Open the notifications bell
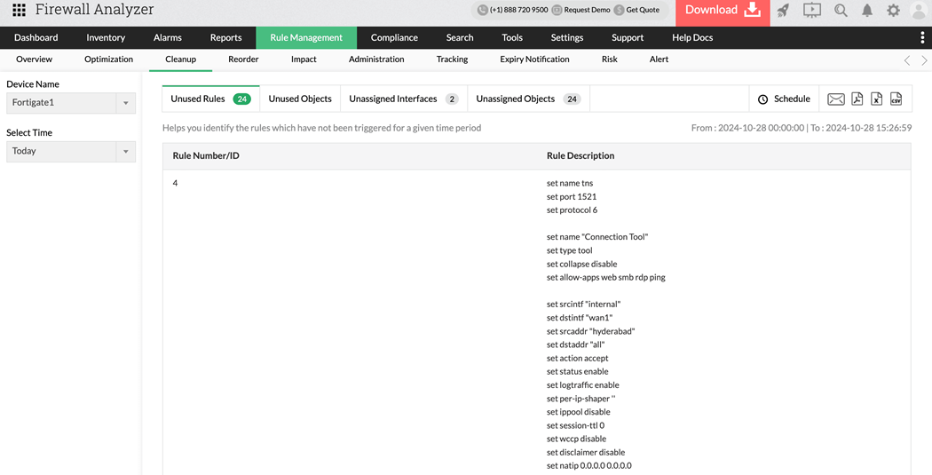The height and width of the screenshot is (475, 932). (x=867, y=11)
